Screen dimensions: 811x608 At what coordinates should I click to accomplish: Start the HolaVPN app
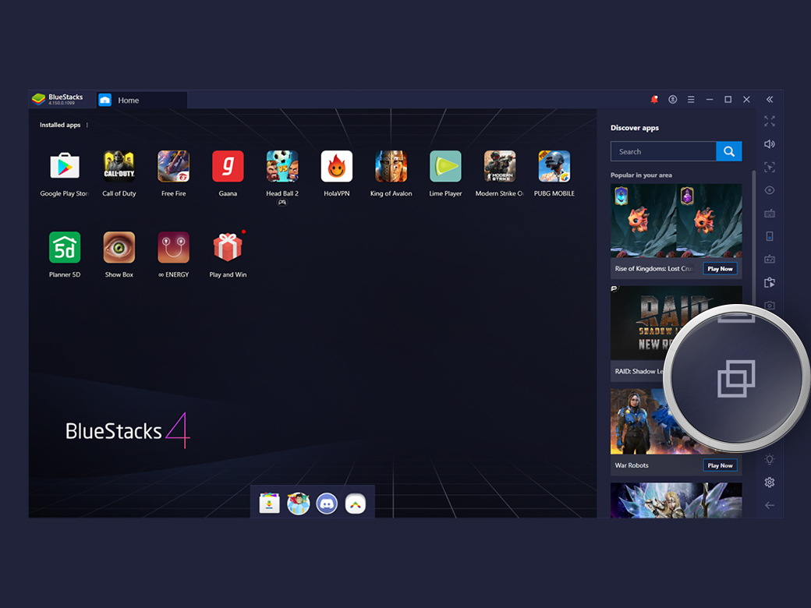pyautogui.click(x=336, y=166)
